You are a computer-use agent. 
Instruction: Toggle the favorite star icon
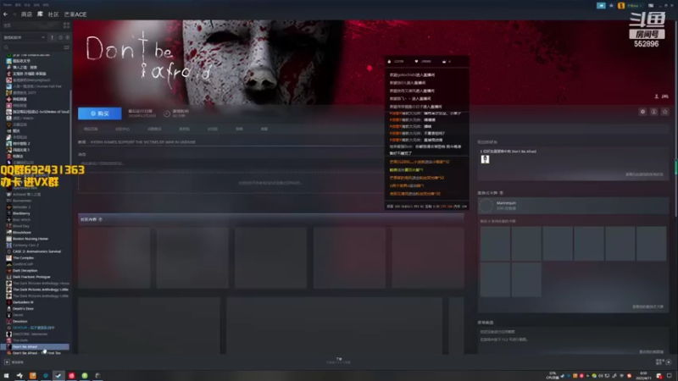pyautogui.click(x=665, y=112)
